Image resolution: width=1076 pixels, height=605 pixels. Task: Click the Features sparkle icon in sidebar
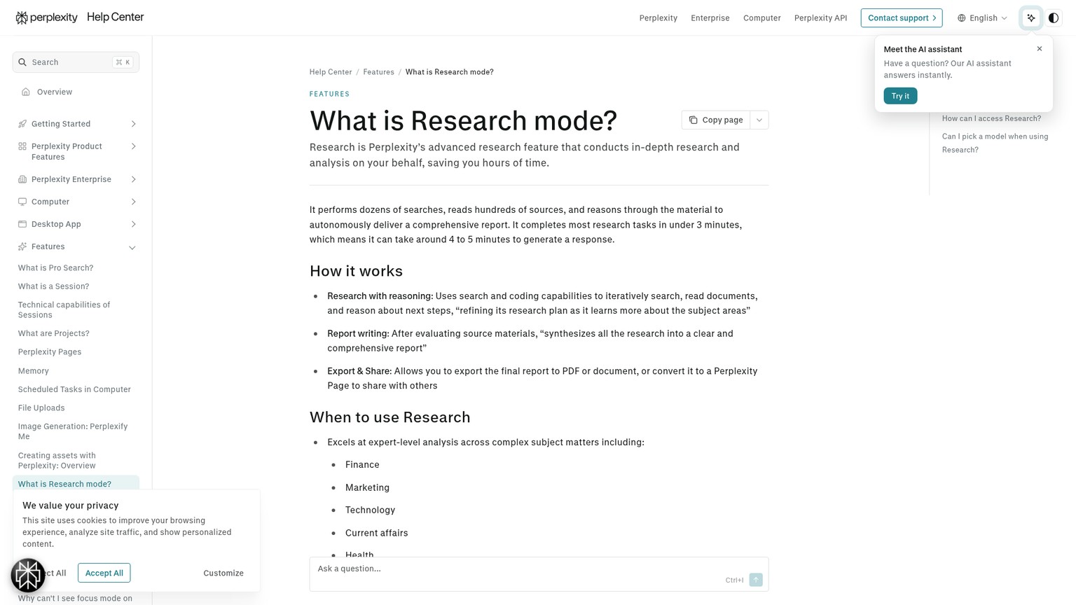[x=22, y=246]
